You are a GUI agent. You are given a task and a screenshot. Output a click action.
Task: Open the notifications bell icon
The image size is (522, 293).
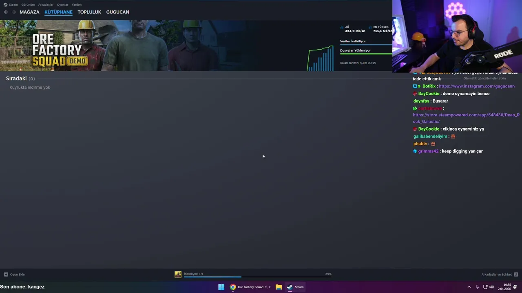point(515,287)
